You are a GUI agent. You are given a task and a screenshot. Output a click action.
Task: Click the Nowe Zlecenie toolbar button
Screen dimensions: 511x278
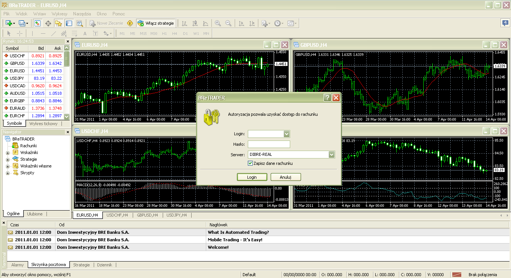pos(106,23)
